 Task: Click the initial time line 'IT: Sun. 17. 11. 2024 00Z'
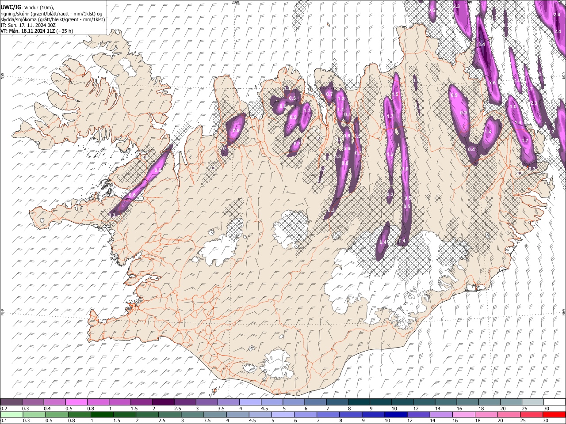point(28,25)
